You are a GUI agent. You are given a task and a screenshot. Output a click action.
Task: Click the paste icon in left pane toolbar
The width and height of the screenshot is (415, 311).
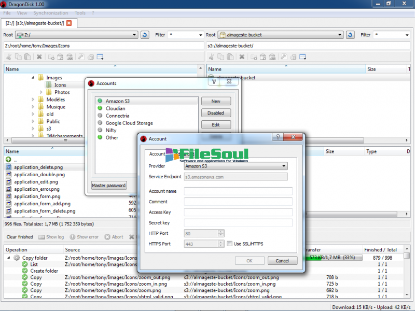click(28, 56)
